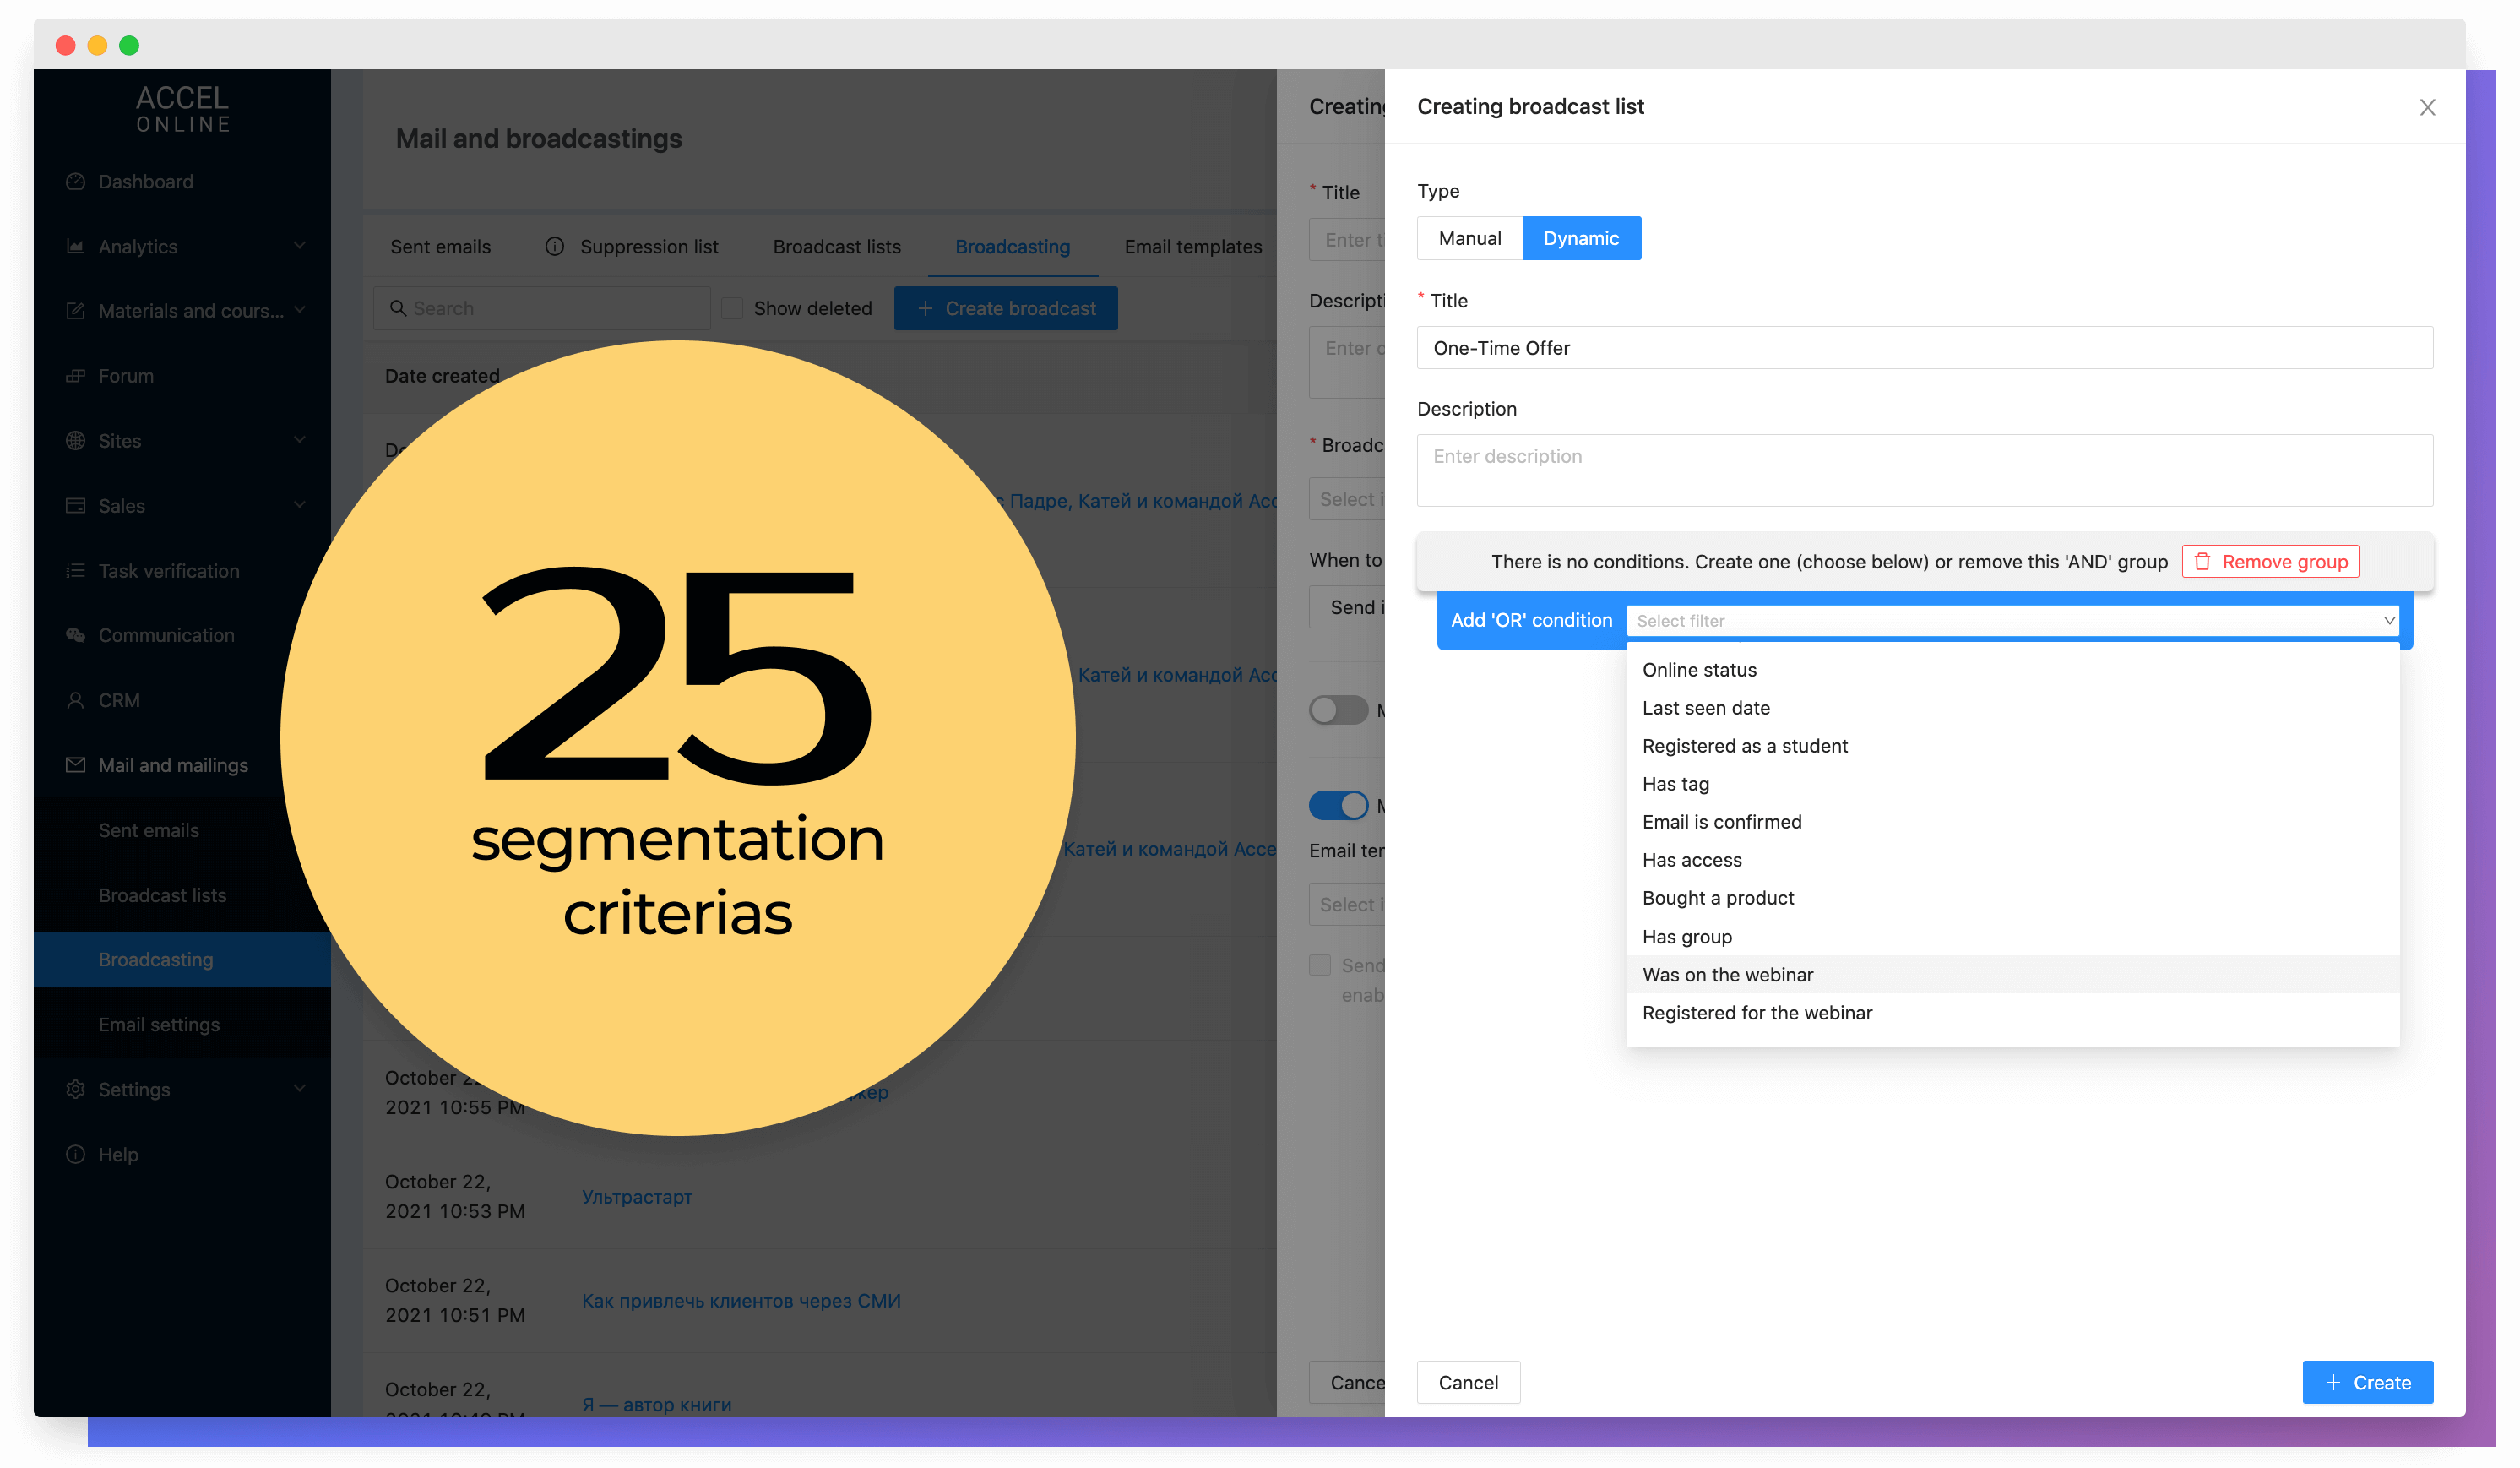The height and width of the screenshot is (1468, 2520).
Task: Click the Analytics chart icon
Action: point(75,246)
